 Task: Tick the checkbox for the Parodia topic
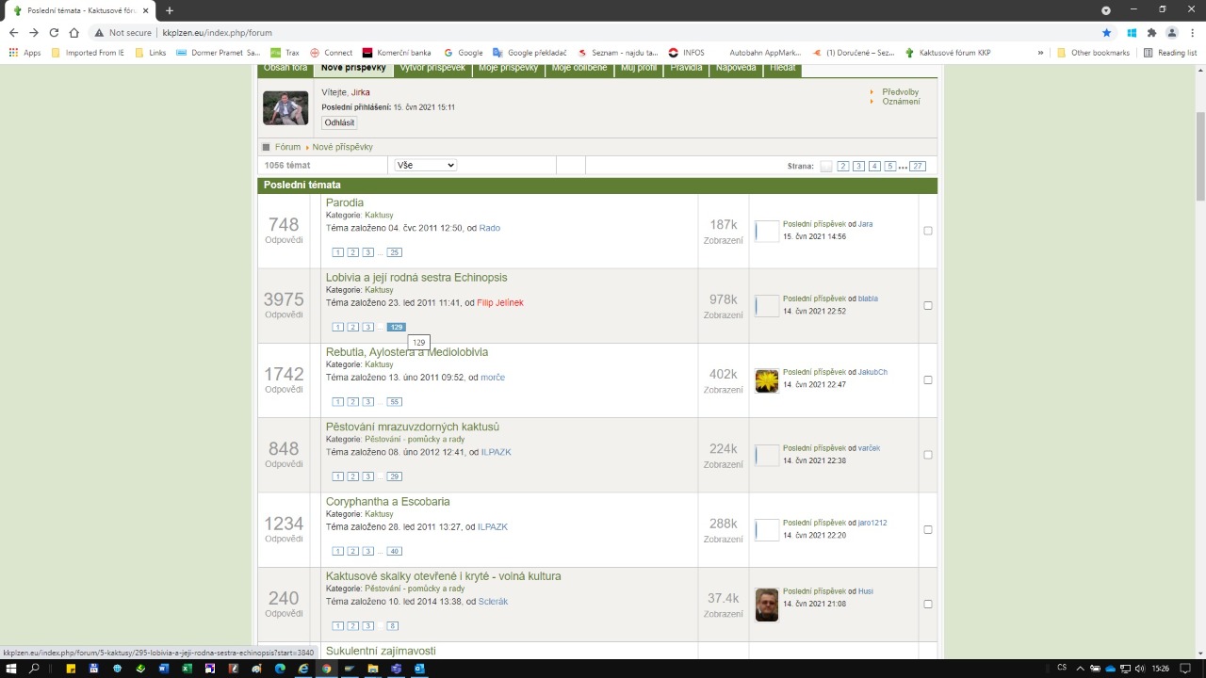(928, 231)
